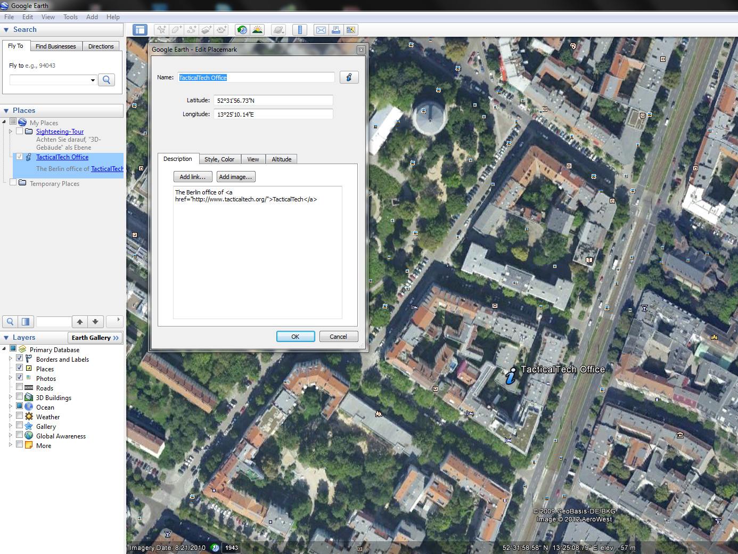Click the 3D Buildings layer icon

29,397
